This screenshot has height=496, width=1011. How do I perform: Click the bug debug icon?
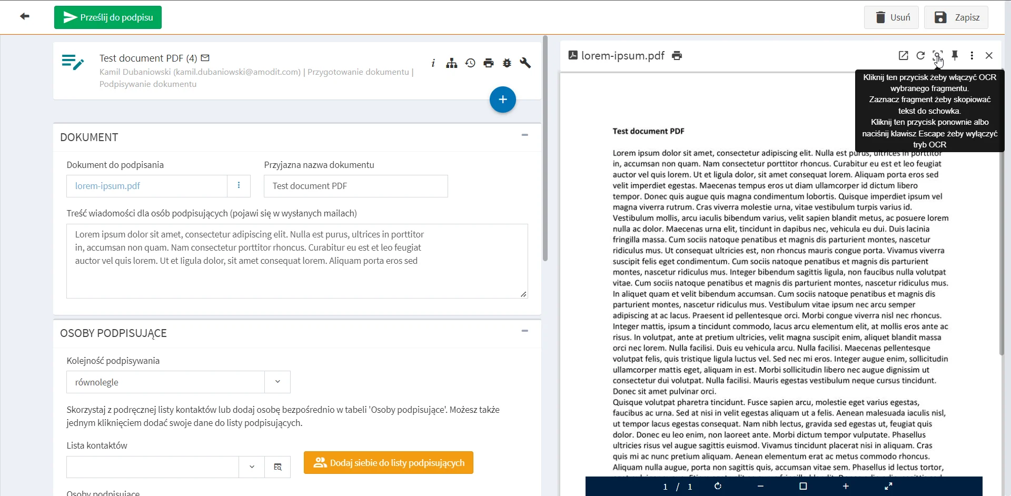[507, 63]
